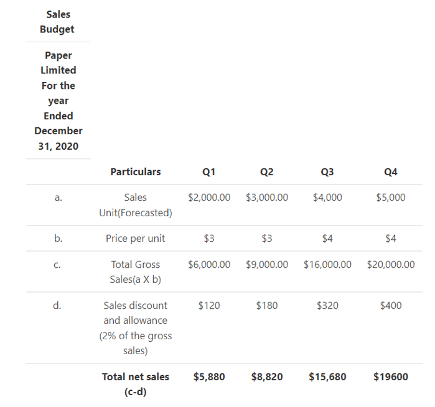Click the $20,000.00 gross sales cell
The width and height of the screenshot is (435, 407).
click(x=391, y=265)
